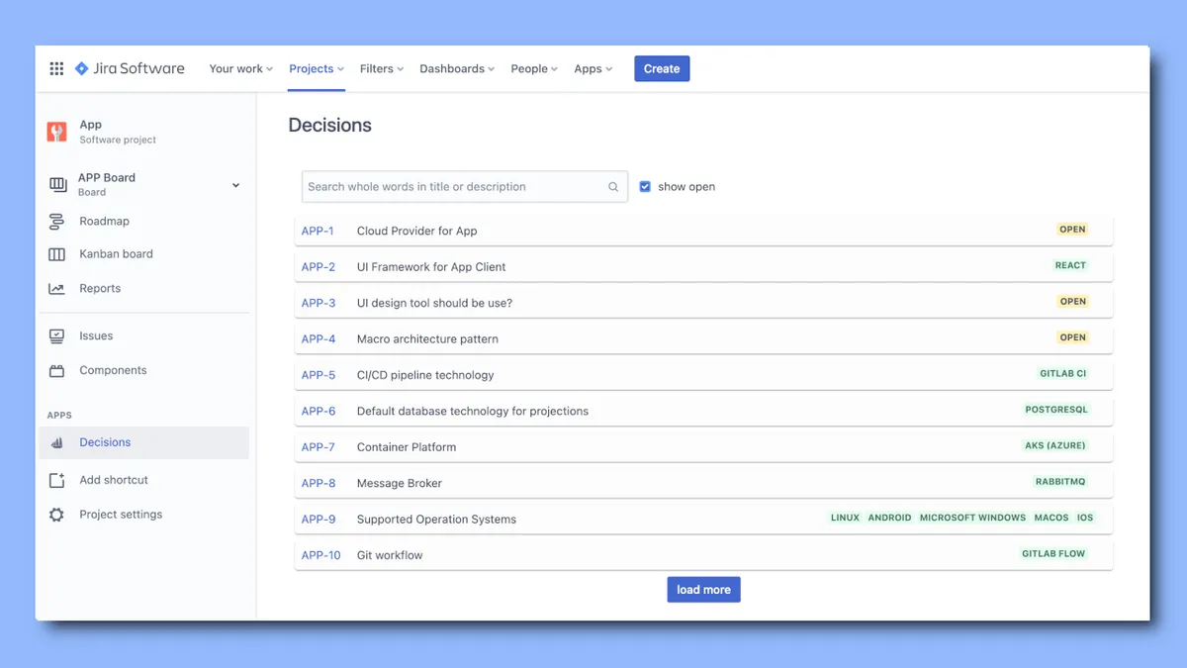Image resolution: width=1187 pixels, height=668 pixels.
Task: Open the APP-7 issue link
Action: coord(319,447)
